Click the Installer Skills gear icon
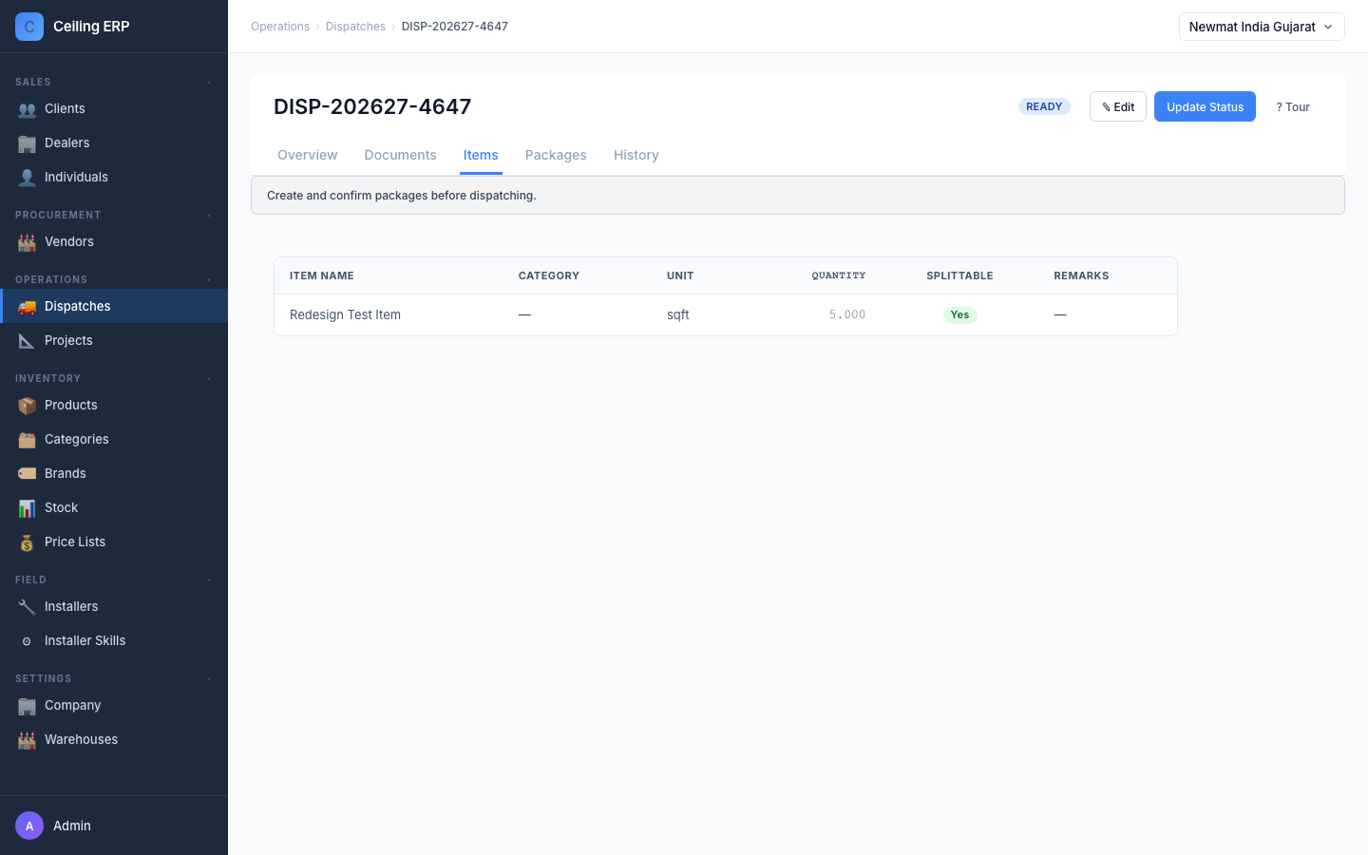The height and width of the screenshot is (855, 1368). (x=27, y=641)
